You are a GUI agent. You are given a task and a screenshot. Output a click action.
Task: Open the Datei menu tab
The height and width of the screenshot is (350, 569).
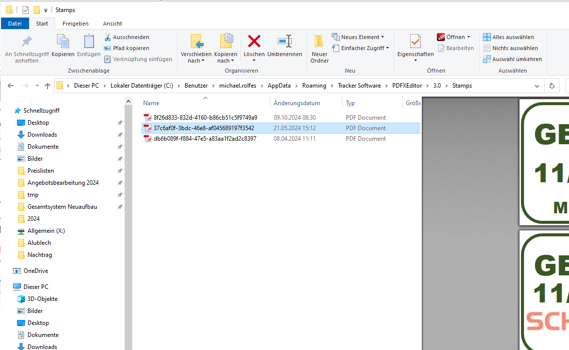point(15,24)
